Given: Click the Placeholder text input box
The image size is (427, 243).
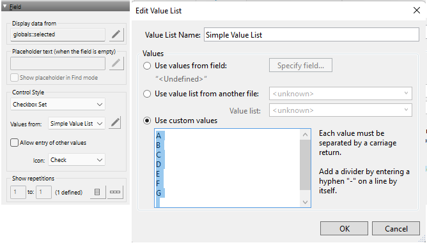Looking at the screenshot, I should [x=58, y=63].
